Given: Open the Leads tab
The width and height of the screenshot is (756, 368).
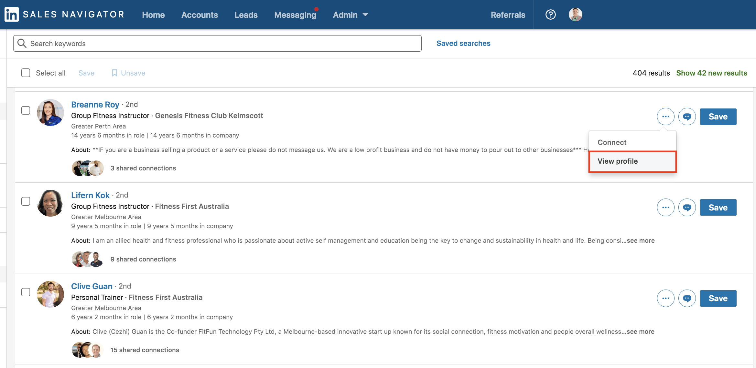Looking at the screenshot, I should (246, 15).
